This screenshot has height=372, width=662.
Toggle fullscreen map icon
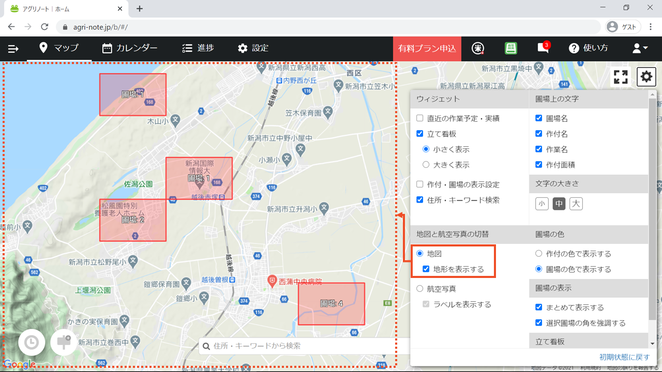[x=621, y=77]
